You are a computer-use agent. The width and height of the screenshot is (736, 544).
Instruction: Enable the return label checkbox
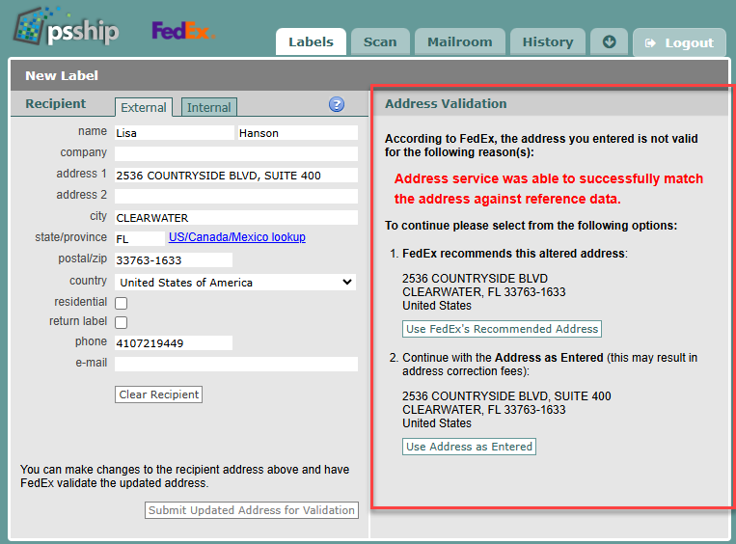pos(122,322)
